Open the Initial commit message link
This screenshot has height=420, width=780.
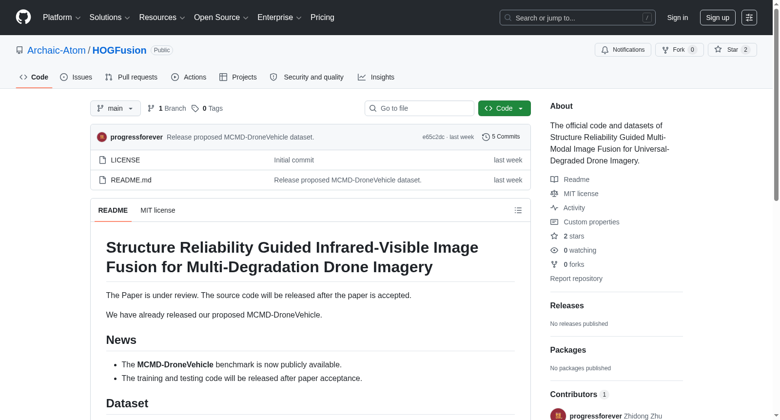pyautogui.click(x=294, y=160)
